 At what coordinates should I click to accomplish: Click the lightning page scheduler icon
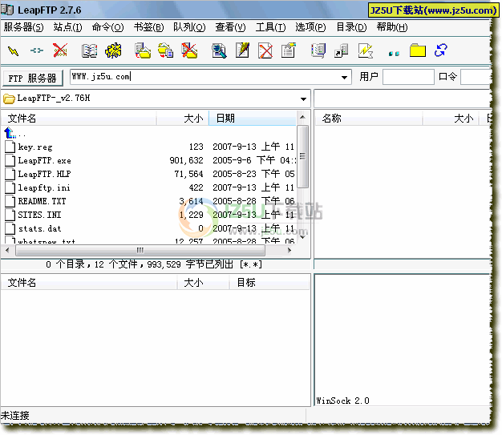(366, 50)
